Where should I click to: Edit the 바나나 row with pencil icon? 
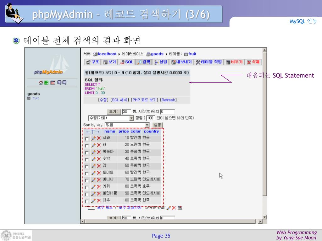(93, 180)
